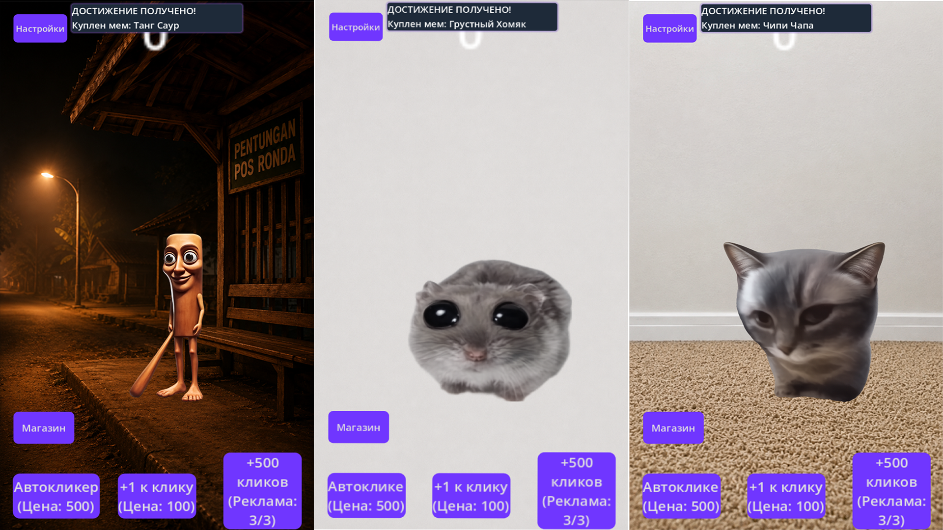This screenshot has width=943, height=530.
Task: Click the 'Куплен мем: Грустный Хомяк' achievement banner
Action: (x=472, y=17)
